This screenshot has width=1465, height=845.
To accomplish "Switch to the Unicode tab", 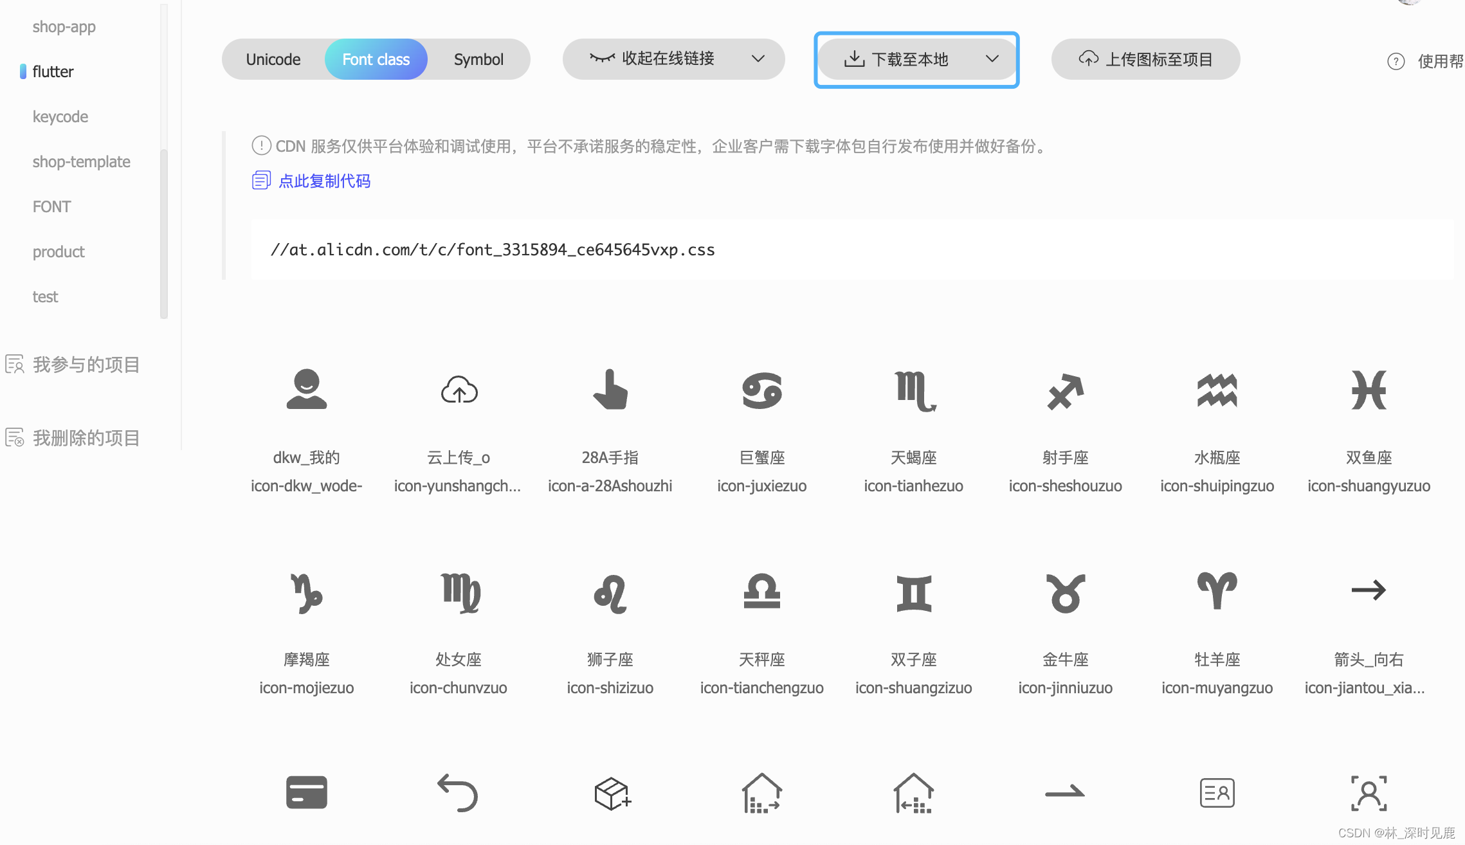I will [273, 59].
